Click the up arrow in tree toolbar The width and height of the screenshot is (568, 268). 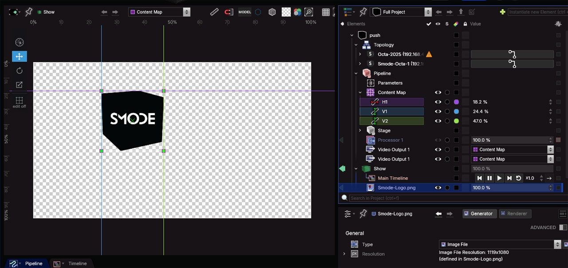pyautogui.click(x=461, y=12)
